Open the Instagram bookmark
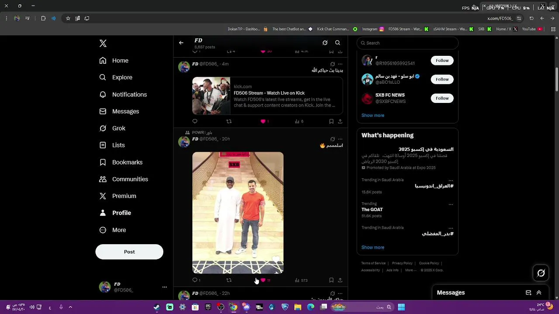The image size is (559, 314). [373, 29]
